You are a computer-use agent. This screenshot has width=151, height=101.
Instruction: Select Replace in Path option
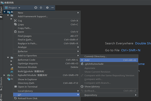coord(47,43)
